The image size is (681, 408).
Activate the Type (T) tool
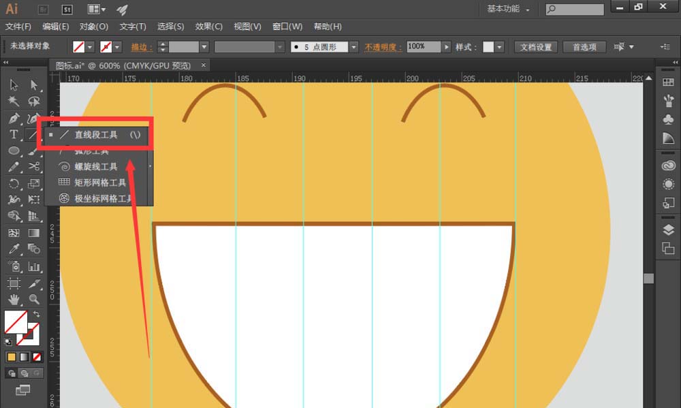click(14, 134)
